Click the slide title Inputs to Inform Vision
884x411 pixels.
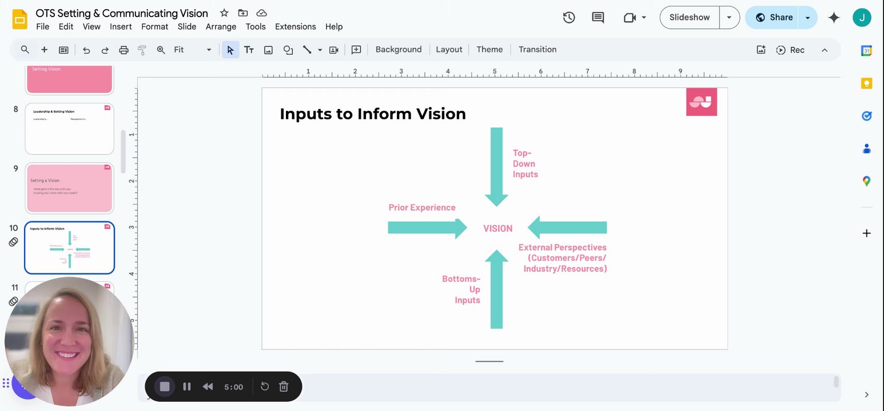point(372,114)
